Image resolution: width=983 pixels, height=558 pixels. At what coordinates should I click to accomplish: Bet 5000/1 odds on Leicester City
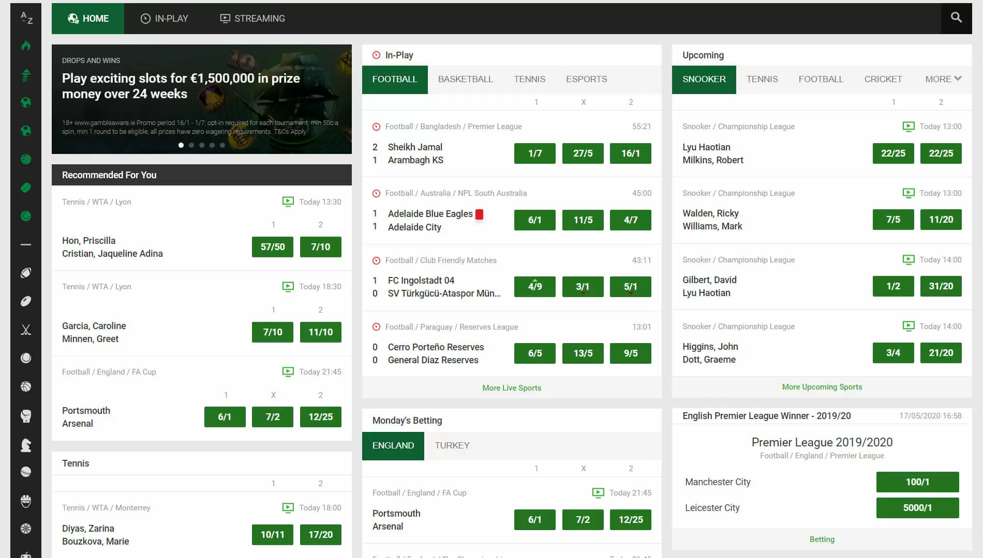(917, 508)
